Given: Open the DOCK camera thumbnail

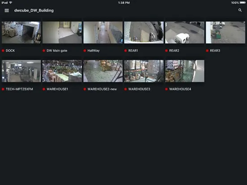Looking at the screenshot, I should [x=21, y=33].
